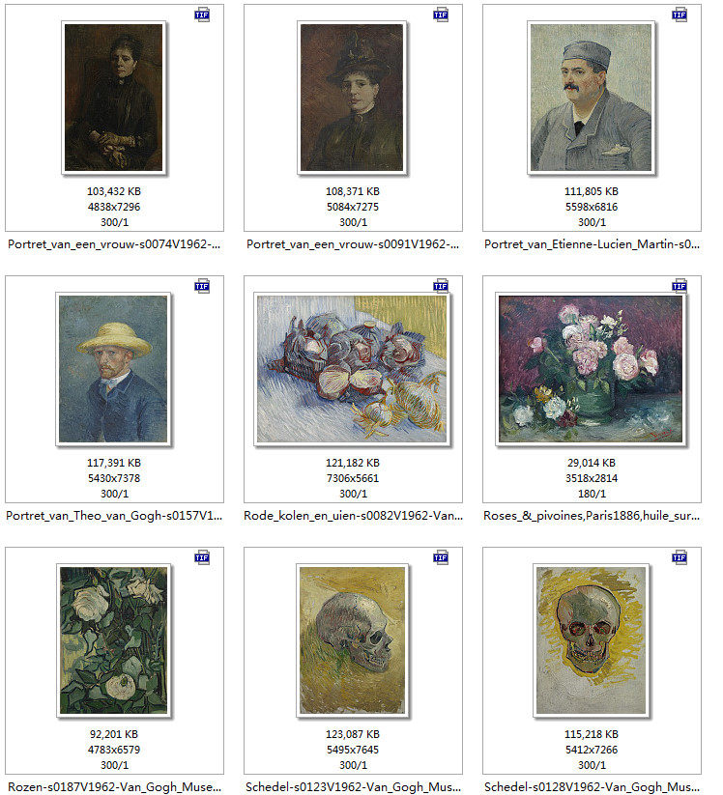
Task: Click TIF badge on Schedel-s0128V1962 tile
Action: [680, 557]
